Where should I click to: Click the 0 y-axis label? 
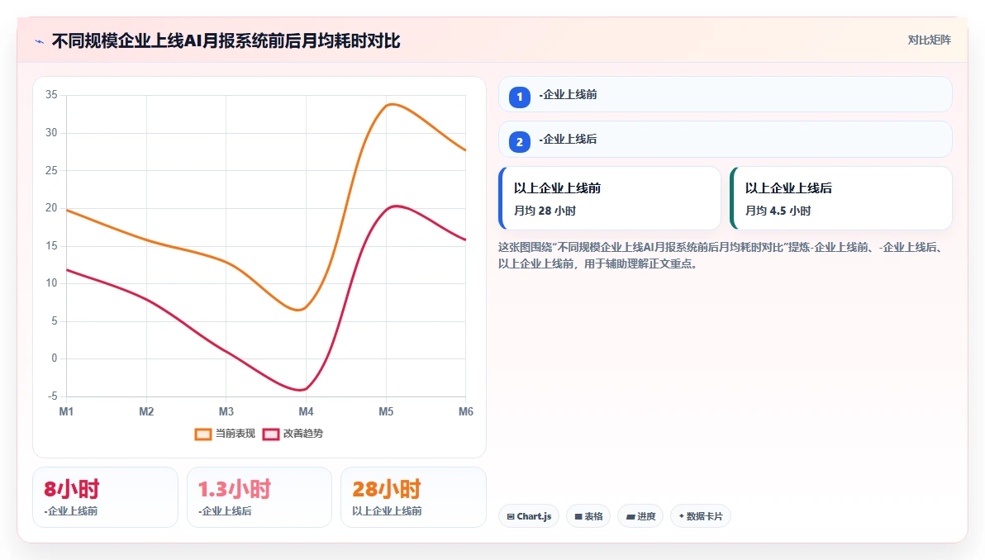(55, 358)
